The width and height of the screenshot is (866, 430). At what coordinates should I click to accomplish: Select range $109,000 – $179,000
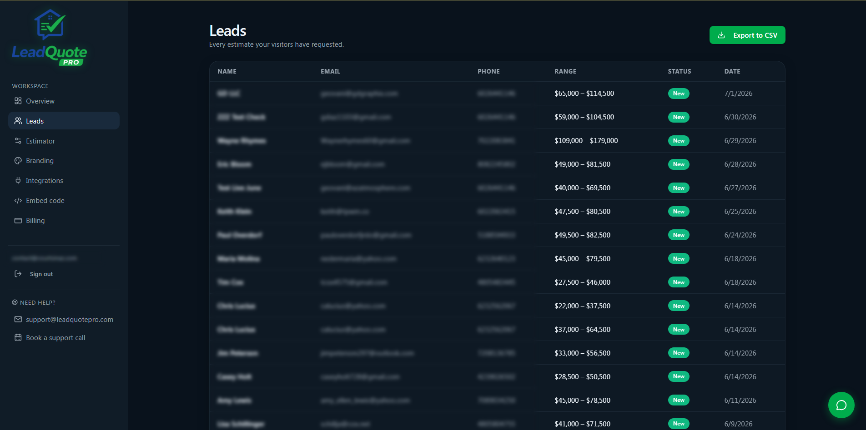[586, 141]
